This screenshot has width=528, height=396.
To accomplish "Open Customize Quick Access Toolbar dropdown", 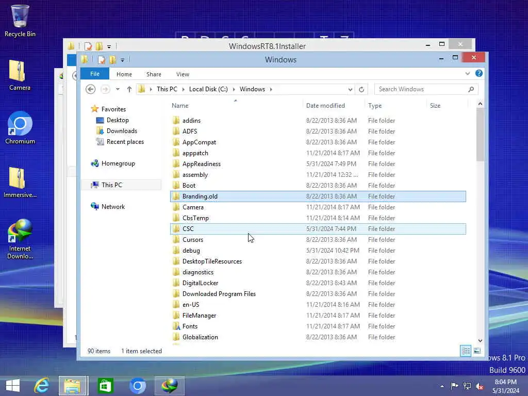I will (123, 60).
